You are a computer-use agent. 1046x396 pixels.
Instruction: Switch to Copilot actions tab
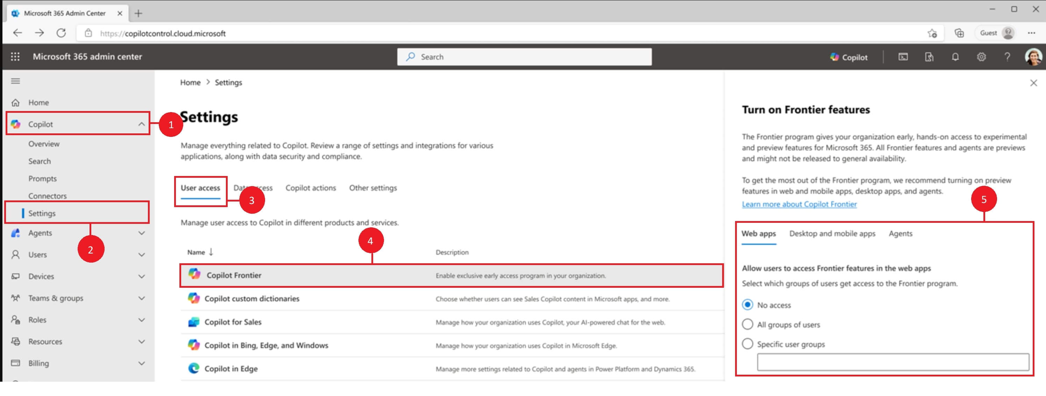coord(311,188)
